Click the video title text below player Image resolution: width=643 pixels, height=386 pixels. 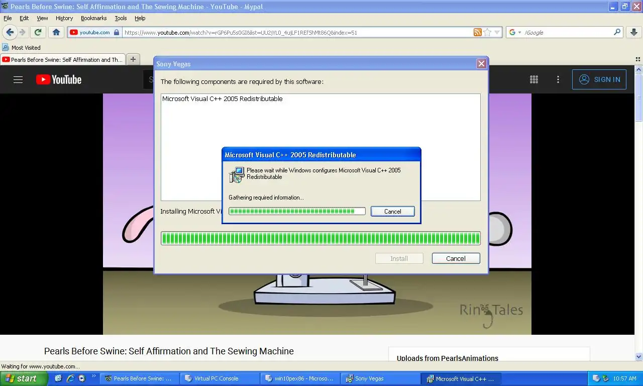pyautogui.click(x=169, y=351)
